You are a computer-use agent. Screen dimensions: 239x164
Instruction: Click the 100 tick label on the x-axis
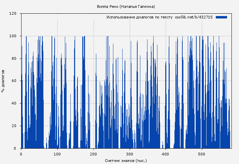click(x=57, y=154)
